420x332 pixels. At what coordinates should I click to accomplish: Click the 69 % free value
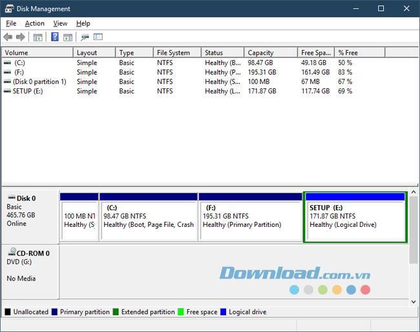(x=345, y=91)
